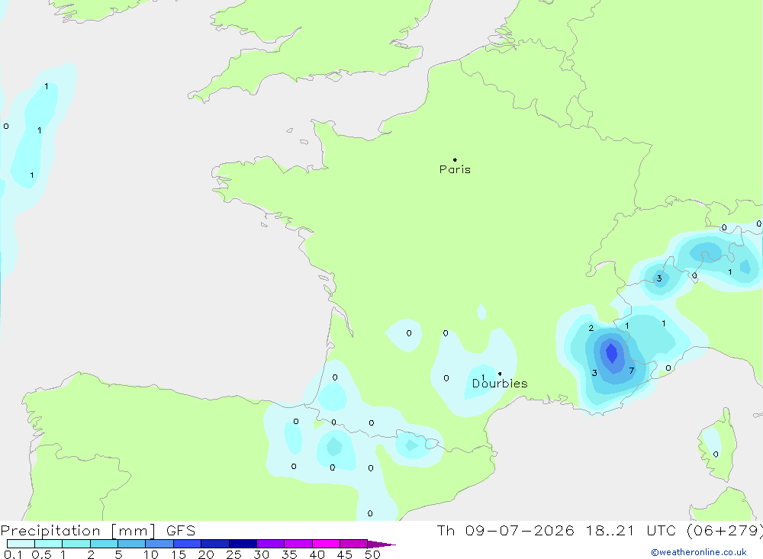Pick the 1–2 mm legend swatch

click(x=76, y=544)
